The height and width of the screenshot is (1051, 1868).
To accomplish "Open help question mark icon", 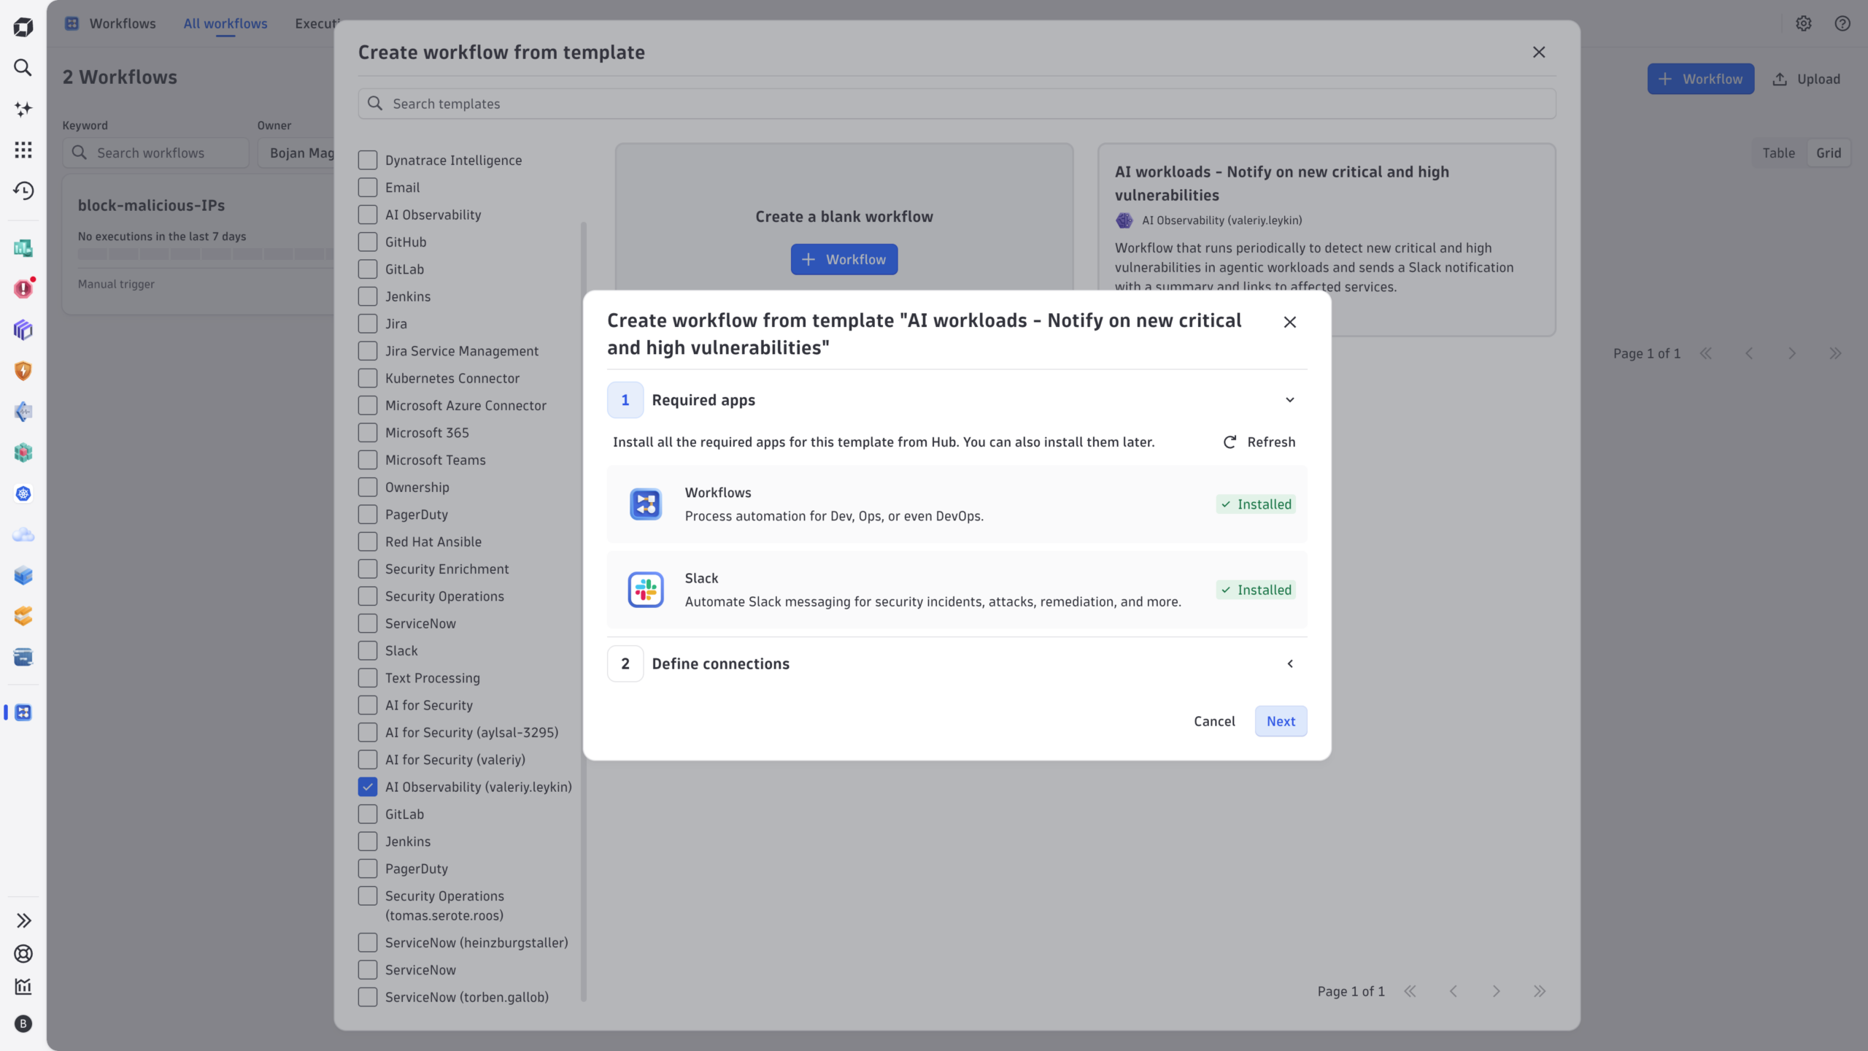I will [x=1842, y=23].
